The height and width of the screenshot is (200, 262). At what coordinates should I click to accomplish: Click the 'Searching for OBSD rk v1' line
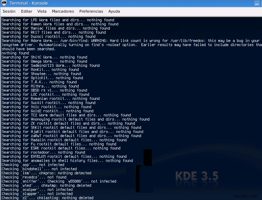(x=44, y=91)
